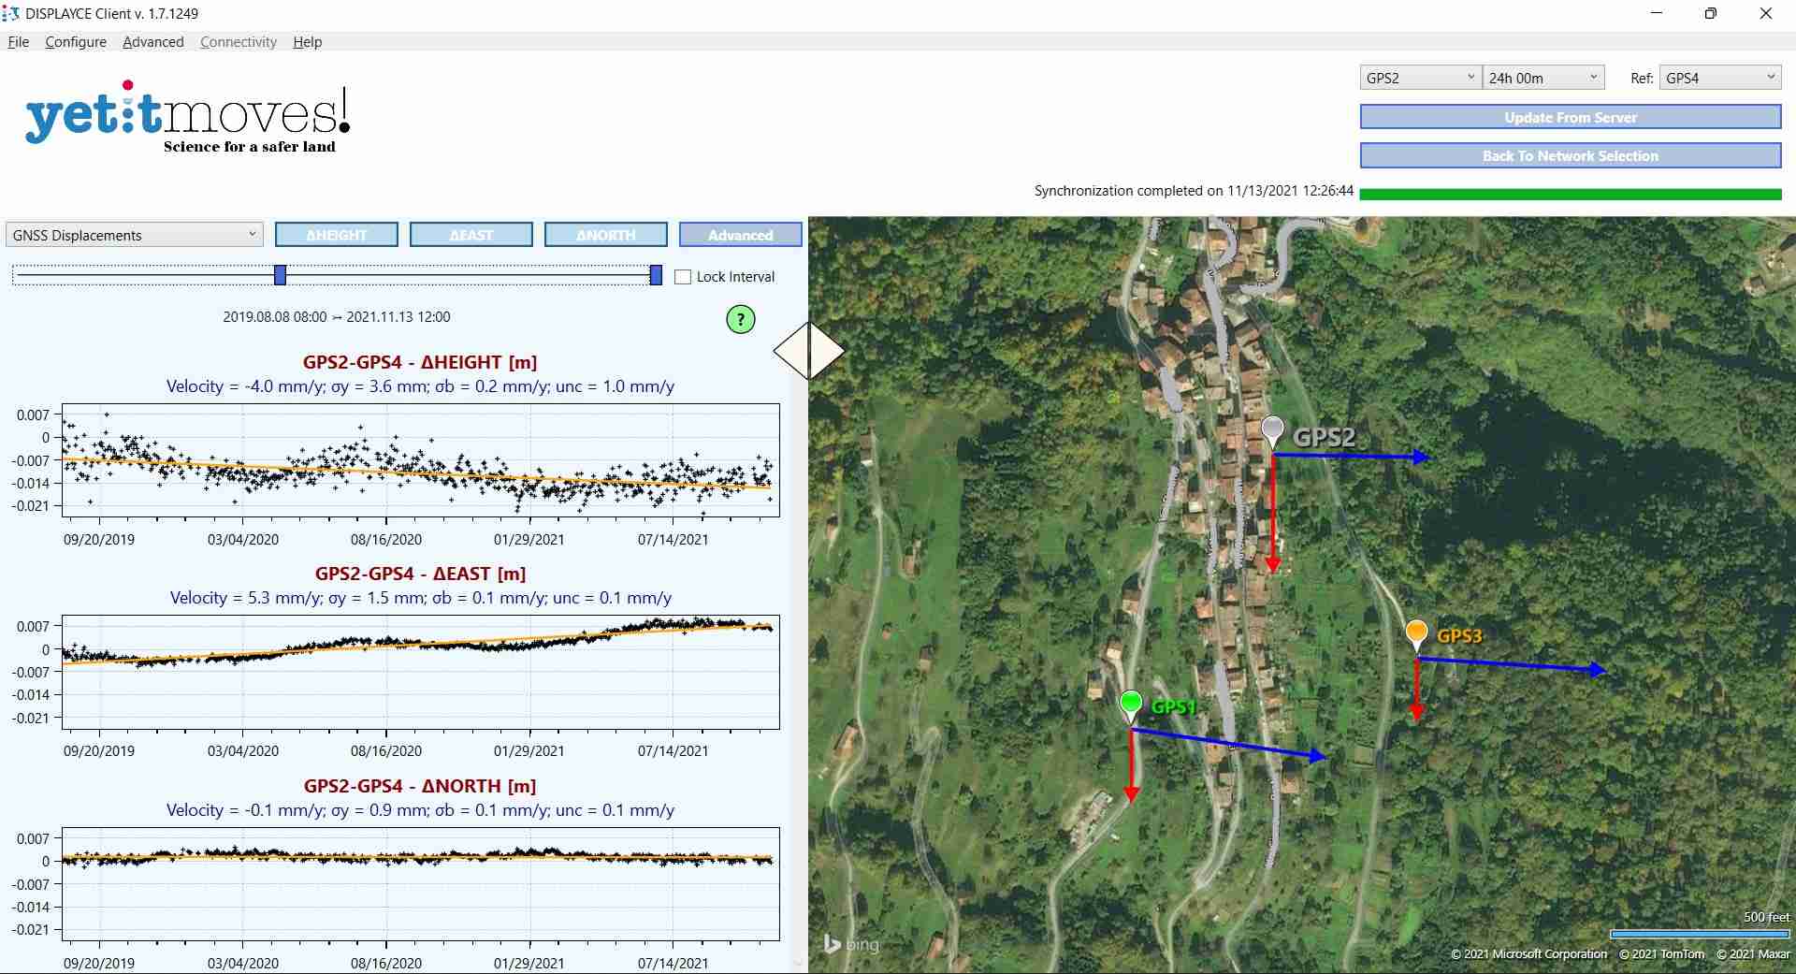Open the Help menu

coord(308,42)
